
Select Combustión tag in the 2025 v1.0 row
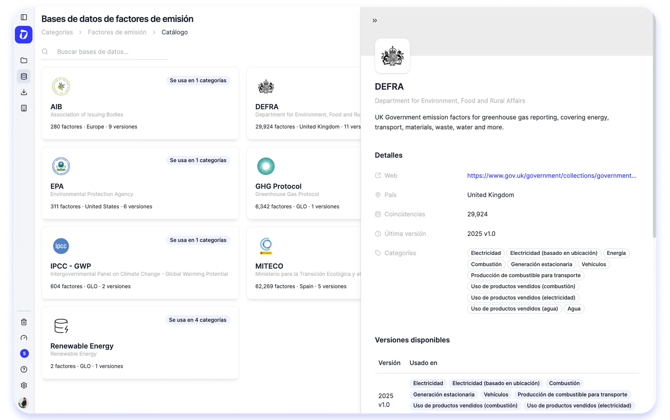click(x=564, y=383)
